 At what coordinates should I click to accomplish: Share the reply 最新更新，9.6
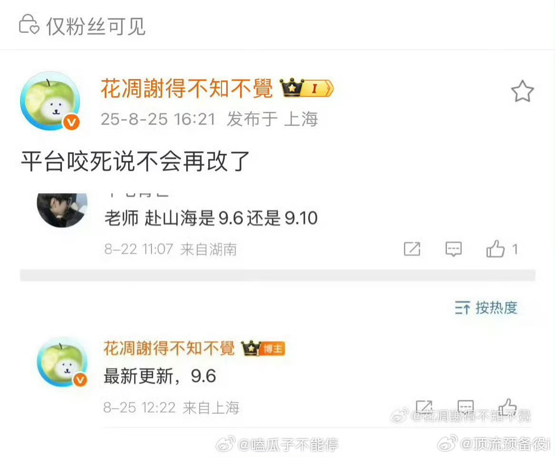tap(424, 407)
